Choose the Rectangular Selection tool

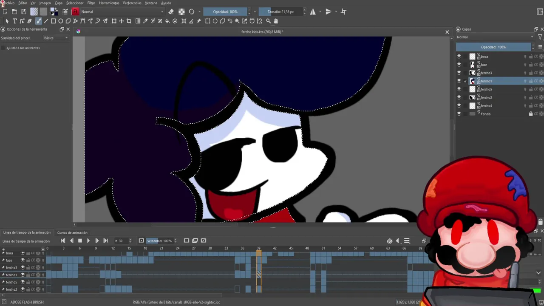coord(207,21)
